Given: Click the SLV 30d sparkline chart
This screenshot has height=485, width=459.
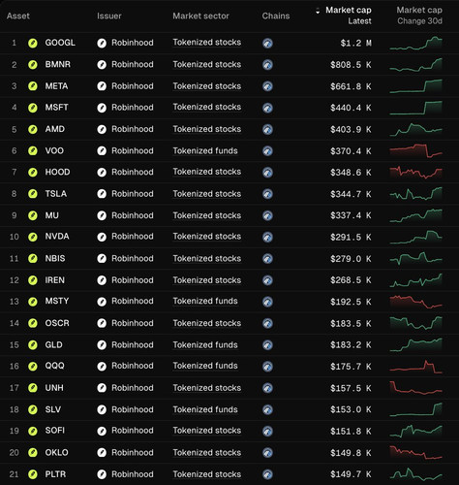Looking at the screenshot, I should coord(415,409).
